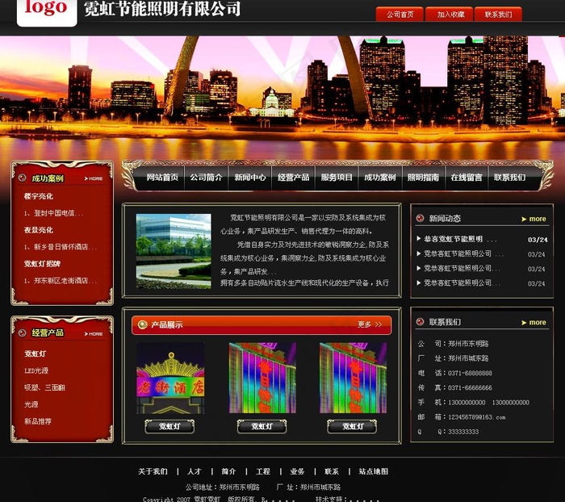Click the magnifier icon beside 产品展示
This screenshot has height=502, width=565.
tap(143, 324)
